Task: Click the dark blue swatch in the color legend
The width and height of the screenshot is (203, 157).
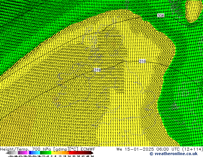Action: tap(30, 153)
